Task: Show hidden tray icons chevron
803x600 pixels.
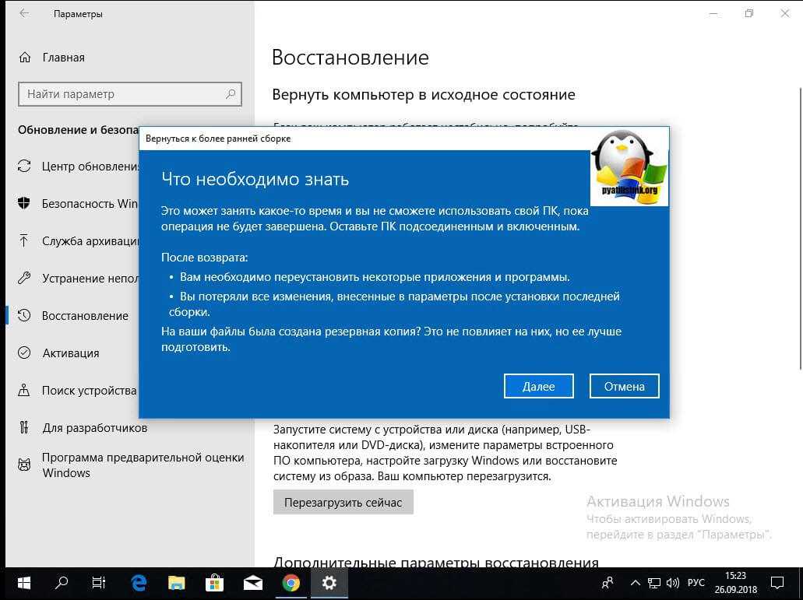Action: [x=635, y=583]
